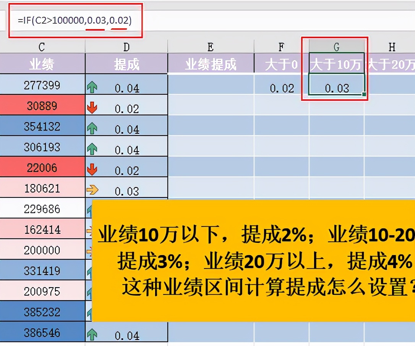Select the cell with value 200975
Viewport: 415px width, 346px height.
tap(42, 291)
